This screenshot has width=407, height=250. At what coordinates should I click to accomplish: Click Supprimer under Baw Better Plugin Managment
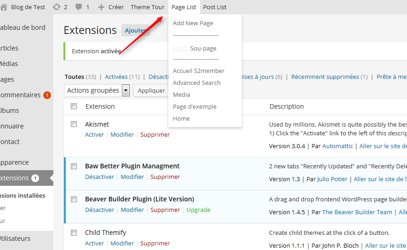[165, 177]
